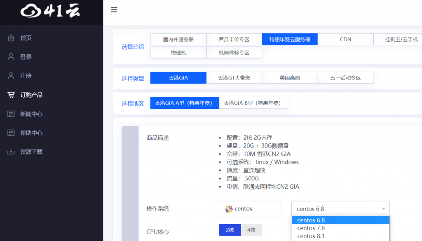
Task: Click the 商品描述 label
Action: point(157,138)
